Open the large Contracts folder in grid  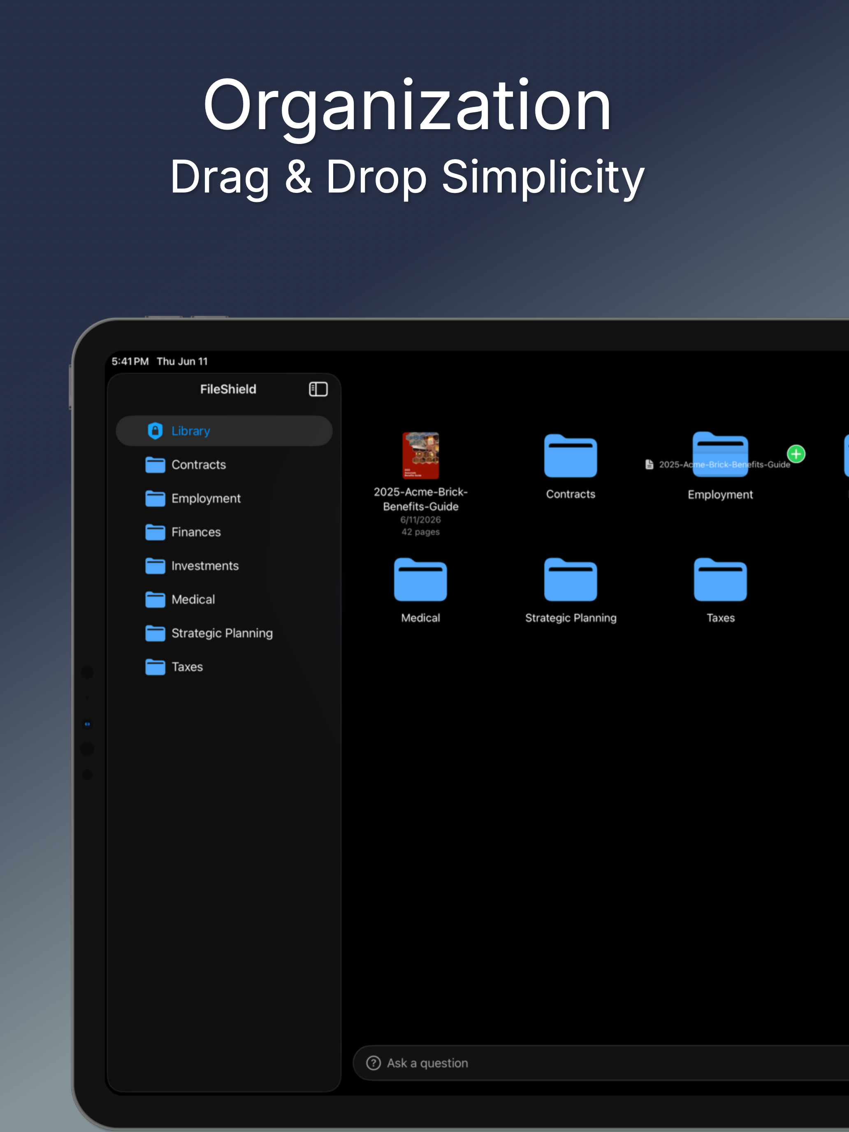click(571, 455)
